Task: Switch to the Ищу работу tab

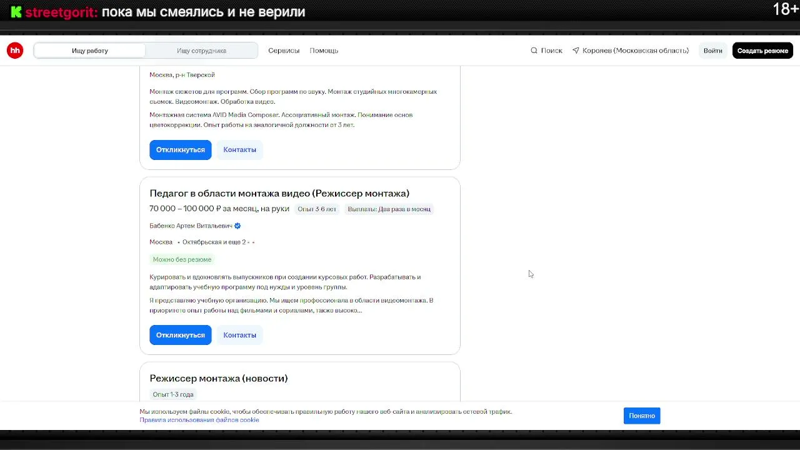Action: click(x=90, y=51)
